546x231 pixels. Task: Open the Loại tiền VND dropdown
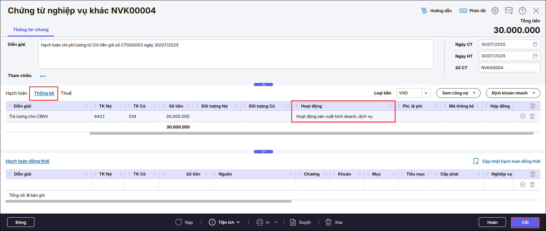[x=426, y=93]
